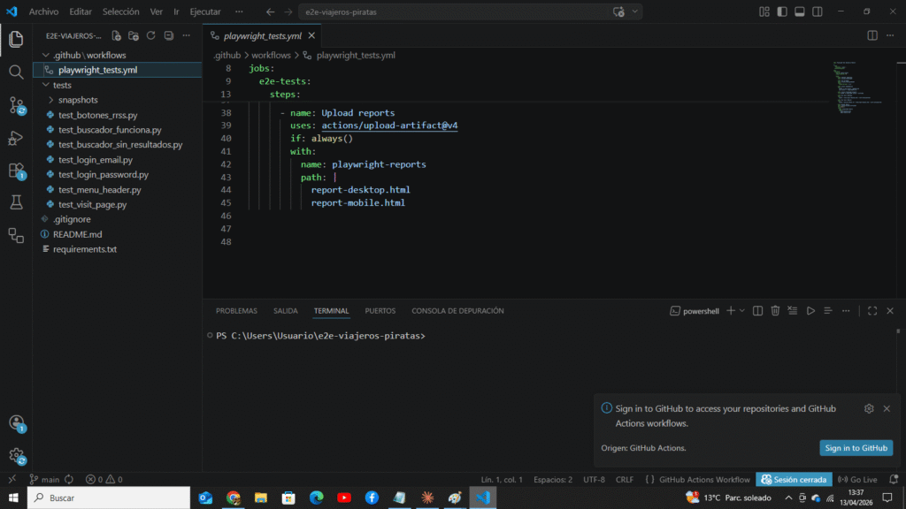906x509 pixels.
Task: Collapse the tests folder
Action: 46,85
